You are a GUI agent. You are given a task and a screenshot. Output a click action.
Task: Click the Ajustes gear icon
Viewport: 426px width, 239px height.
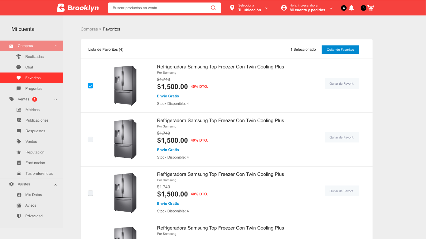[12, 184]
